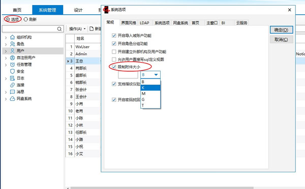
Task: Expand the 组织机构 tree node arrow
Action: coord(6,37)
